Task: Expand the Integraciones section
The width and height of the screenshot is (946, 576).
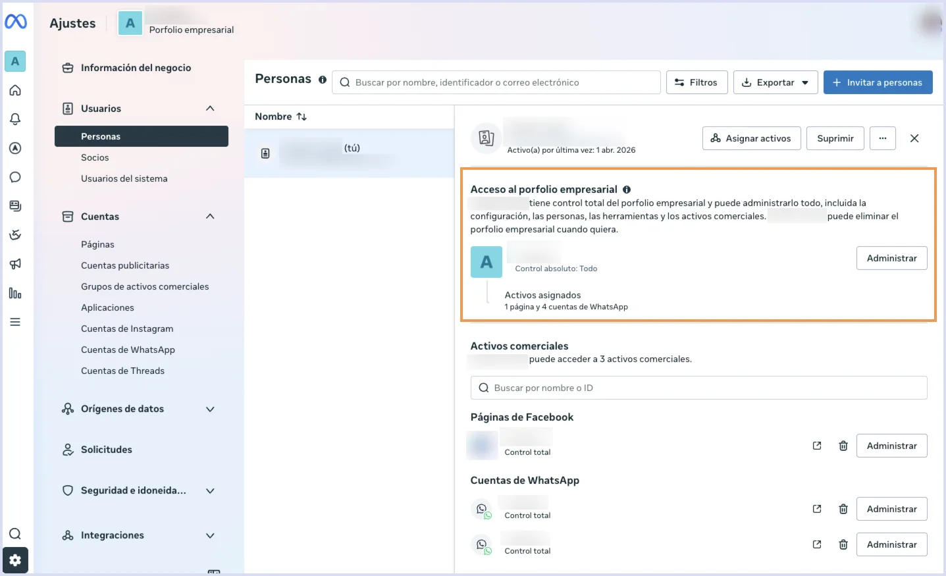Action: (x=210, y=535)
